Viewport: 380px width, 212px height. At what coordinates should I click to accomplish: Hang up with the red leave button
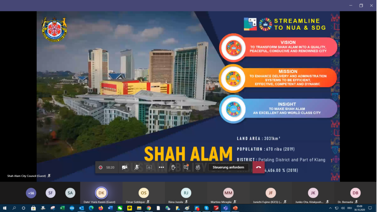(259, 167)
